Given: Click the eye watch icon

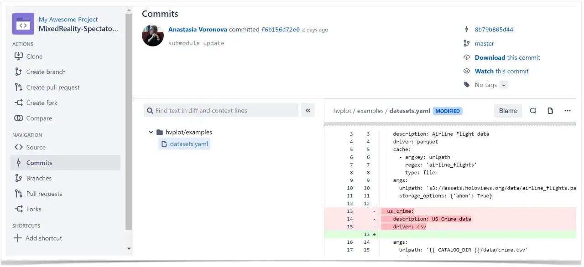Looking at the screenshot, I should pos(466,71).
